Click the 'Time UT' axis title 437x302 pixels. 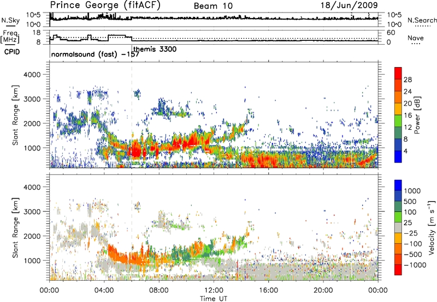[214, 299]
